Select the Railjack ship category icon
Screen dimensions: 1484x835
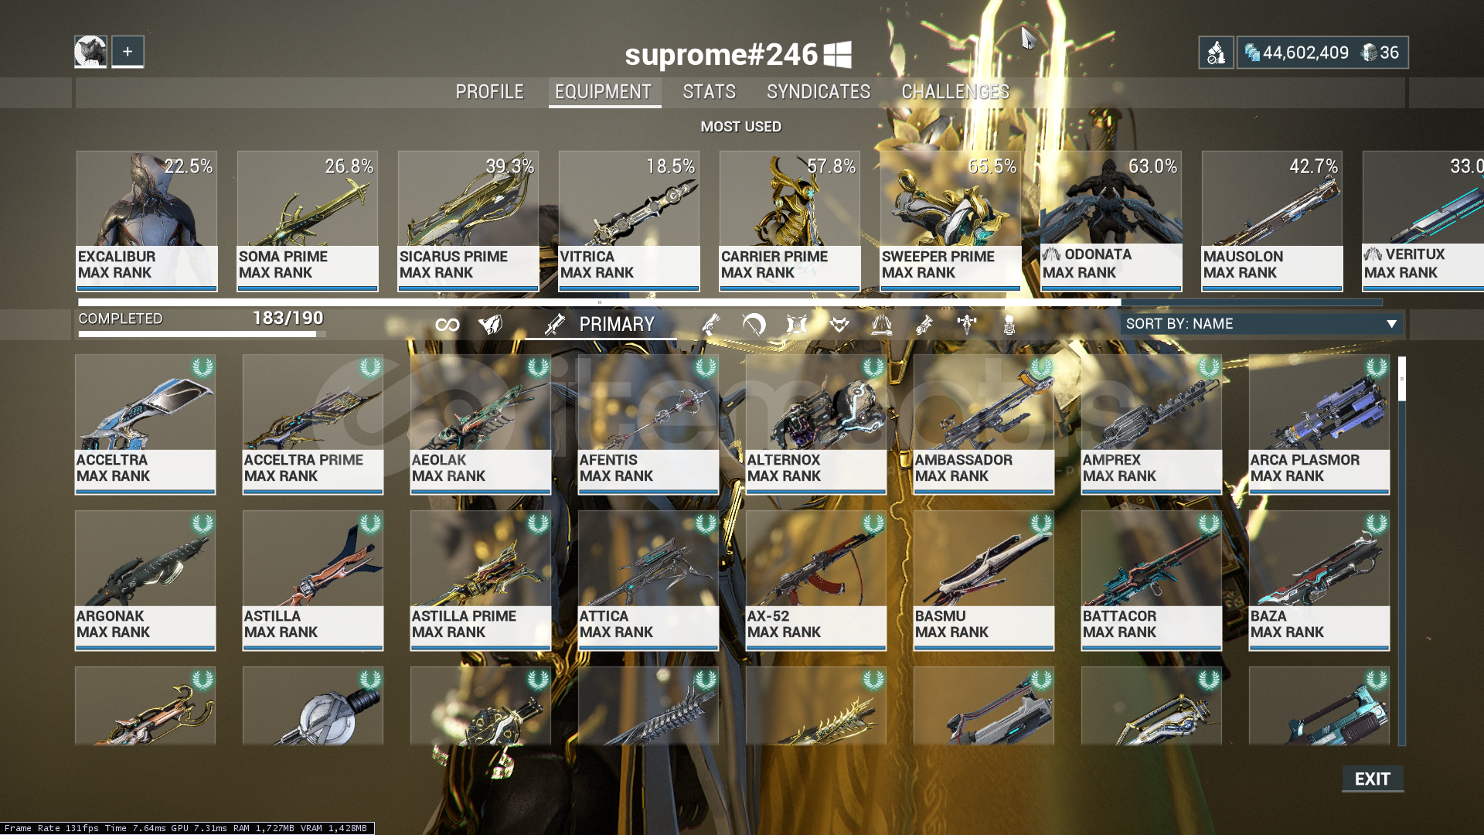pyautogui.click(x=967, y=325)
